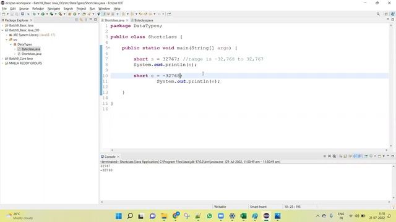Open the File menu
Viewport: 396px width, 222px height.
(x=4, y=9)
